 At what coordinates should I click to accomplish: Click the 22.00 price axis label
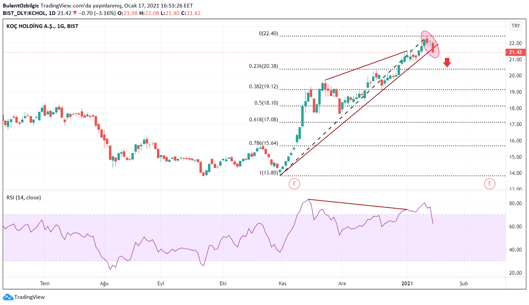point(516,43)
